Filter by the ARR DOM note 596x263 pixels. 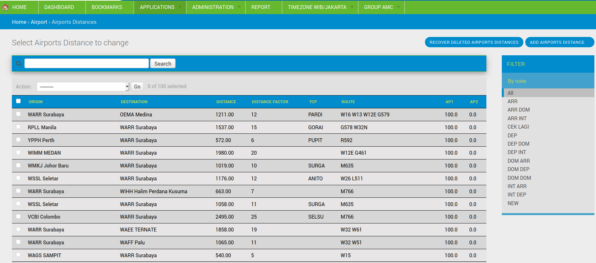coord(519,110)
